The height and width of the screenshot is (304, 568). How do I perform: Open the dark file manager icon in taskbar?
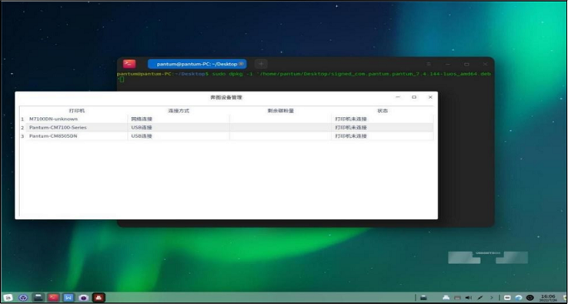tap(38, 297)
